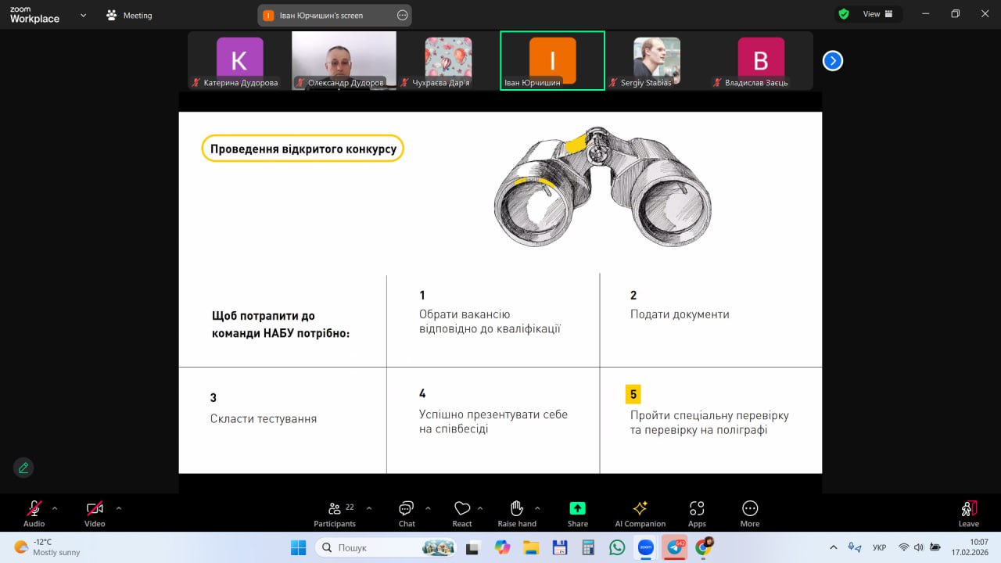This screenshot has width=1001, height=563.
Task: Open the Participants panel
Action: coord(335,513)
